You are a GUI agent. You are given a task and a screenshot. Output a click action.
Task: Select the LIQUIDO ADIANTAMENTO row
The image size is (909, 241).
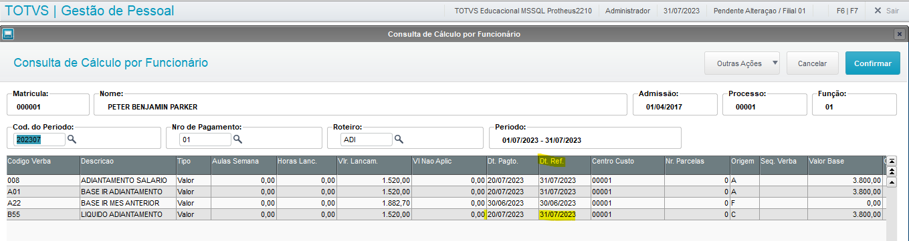[445, 214]
